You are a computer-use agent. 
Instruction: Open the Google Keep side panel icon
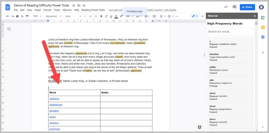click(x=263, y=27)
